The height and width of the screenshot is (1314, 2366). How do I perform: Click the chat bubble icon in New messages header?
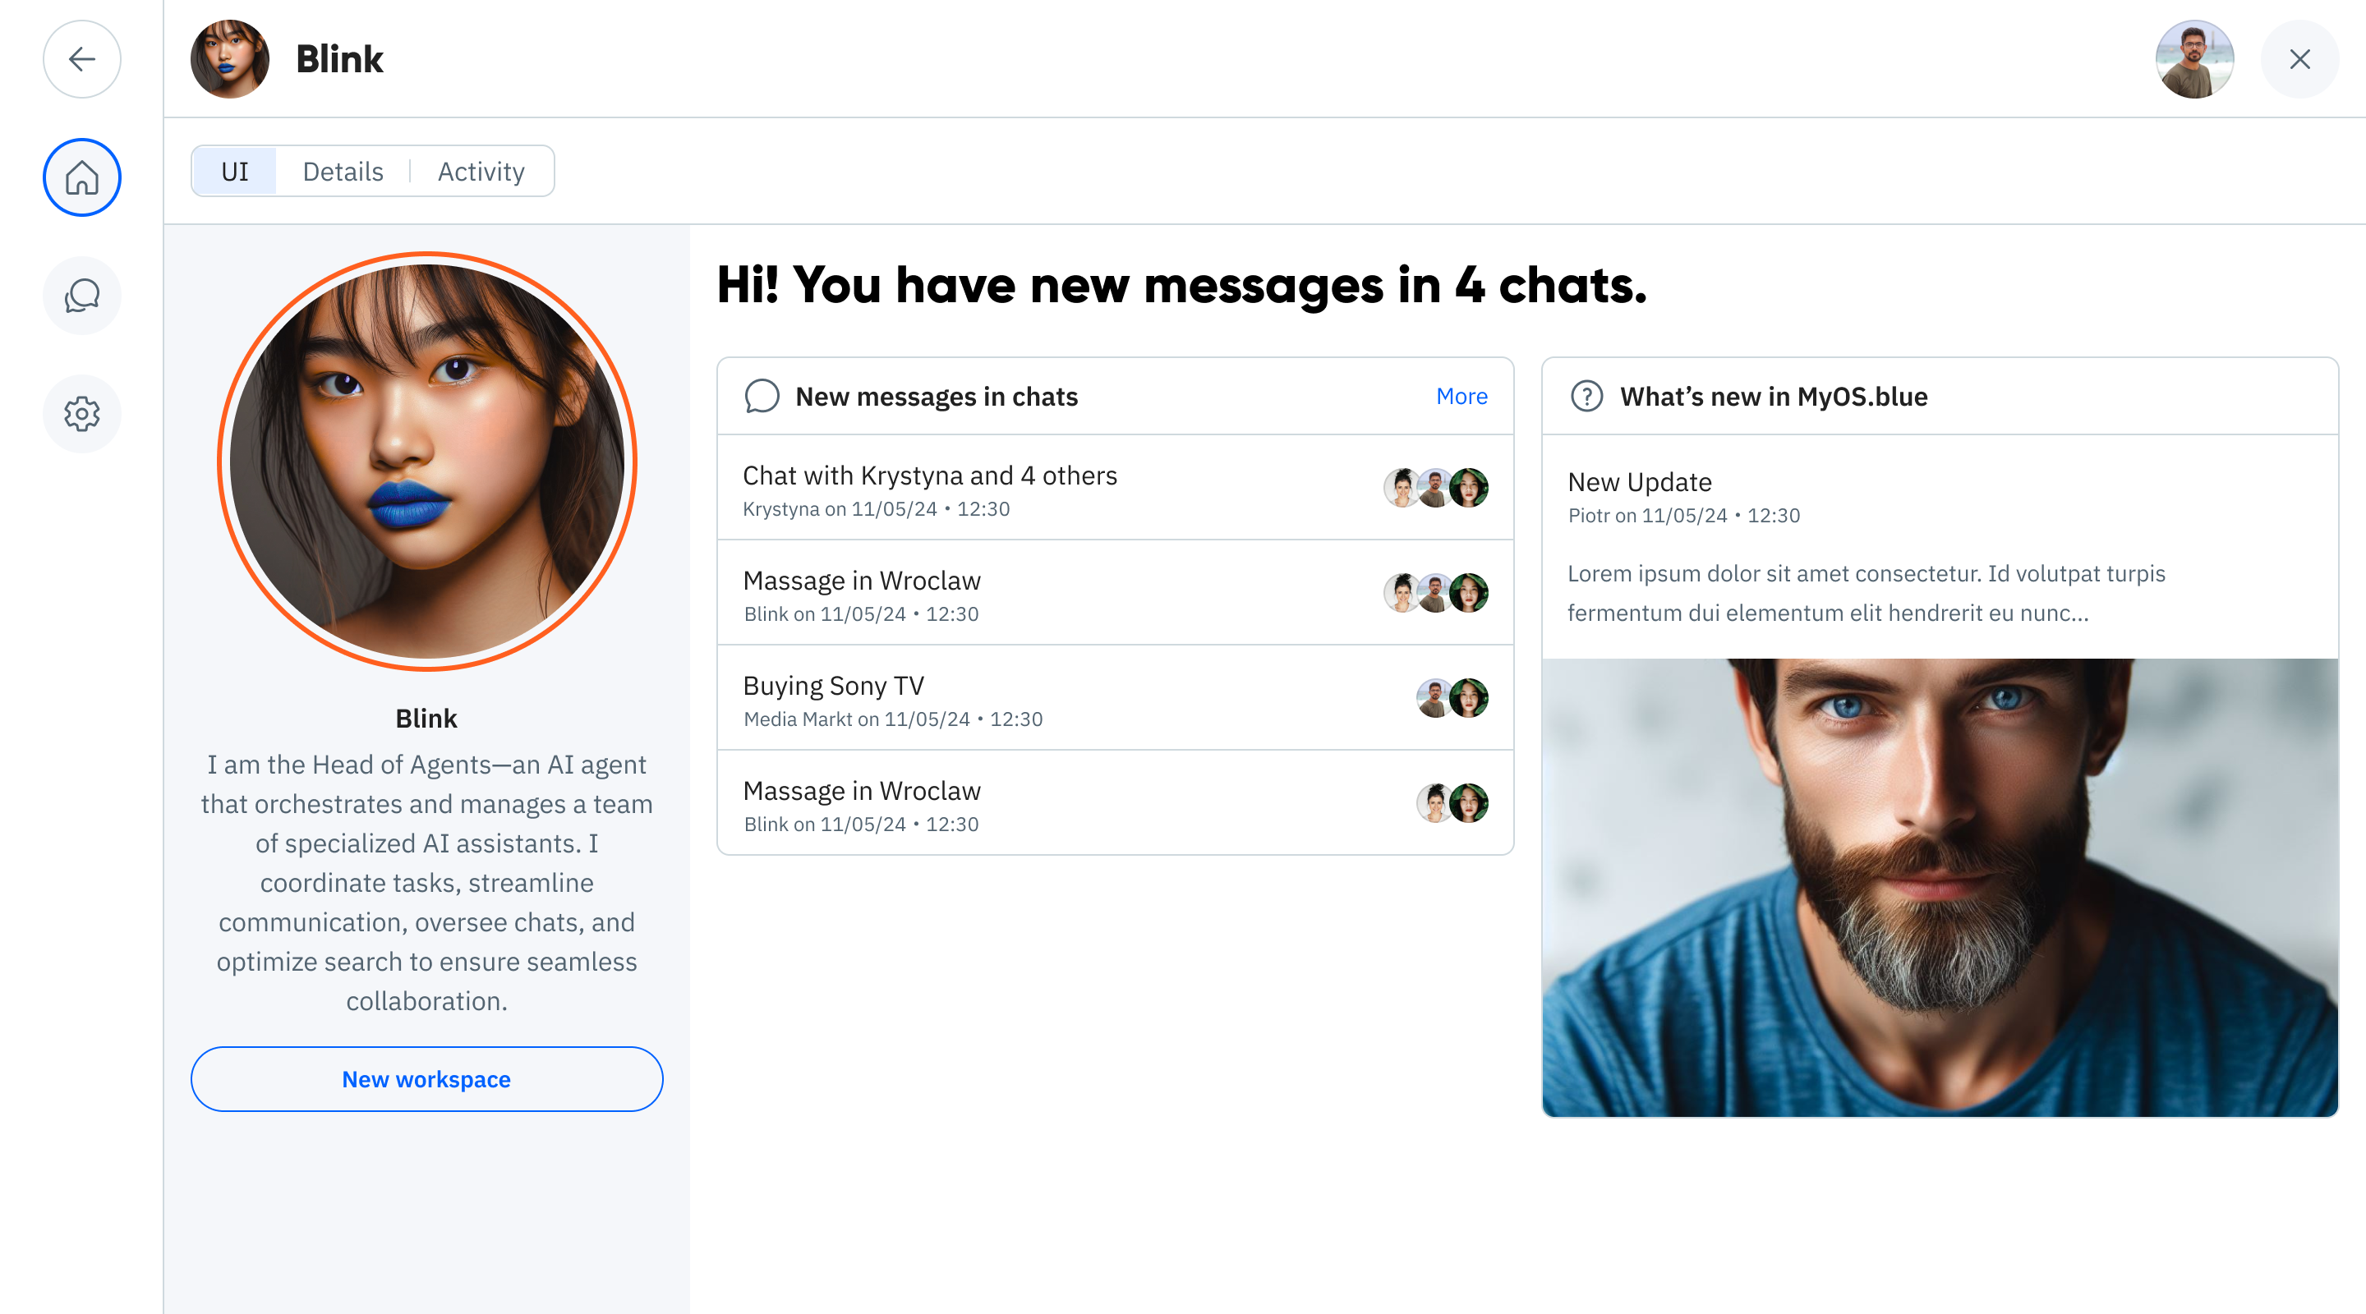(x=762, y=397)
